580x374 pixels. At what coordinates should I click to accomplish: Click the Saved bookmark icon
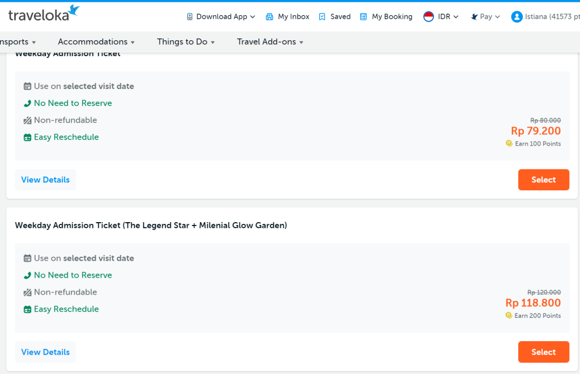click(x=322, y=17)
